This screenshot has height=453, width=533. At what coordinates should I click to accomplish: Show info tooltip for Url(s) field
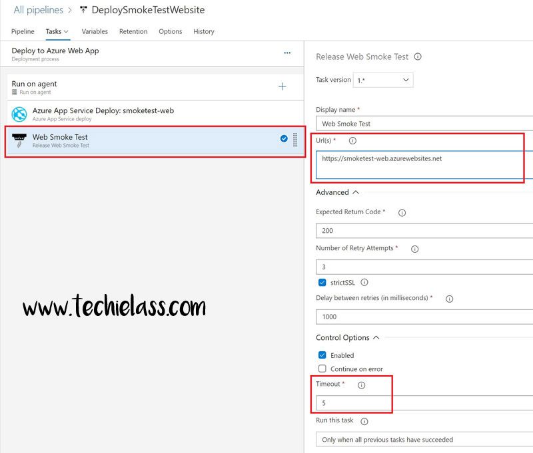click(x=352, y=140)
